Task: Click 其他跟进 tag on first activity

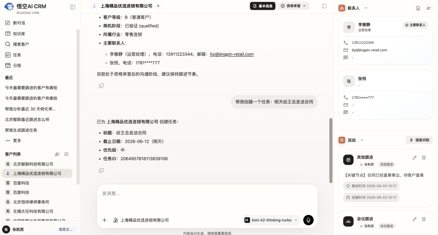Action: click(x=386, y=165)
